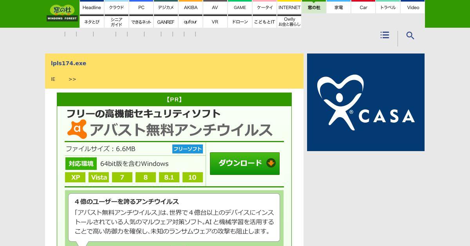Click ４億のユーザーを誇るアンチウイルス heading
Screen dimensions: 470x246
click(x=127, y=201)
